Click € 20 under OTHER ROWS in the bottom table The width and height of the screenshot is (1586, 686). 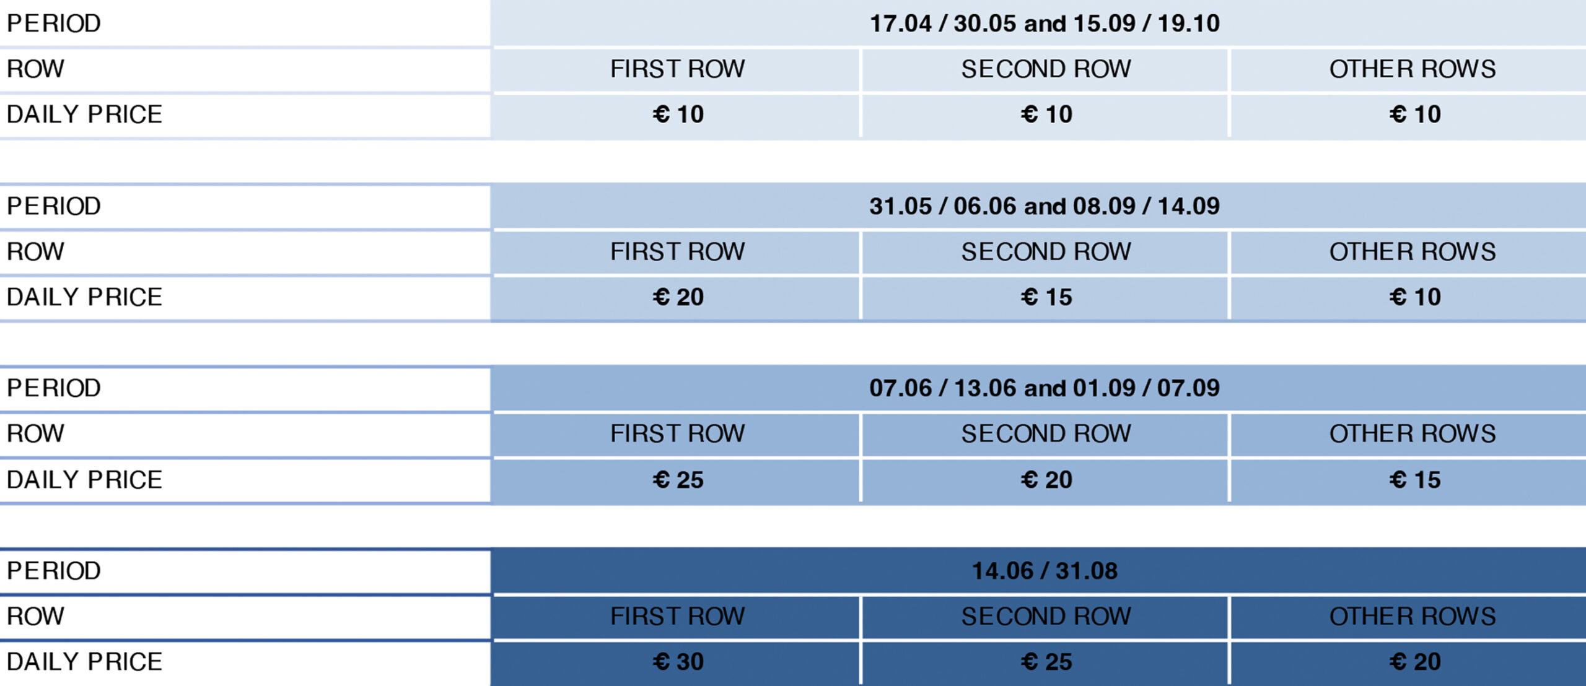click(1414, 662)
